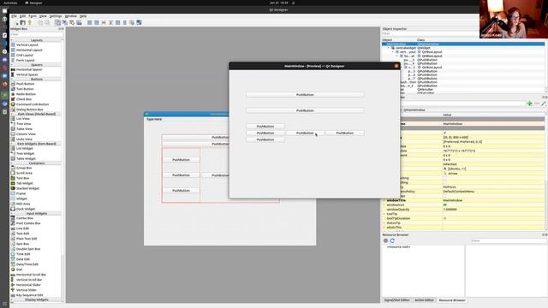Viewport: 548px width, 308px height.
Task: Open the Edit menu
Action: click(23, 16)
